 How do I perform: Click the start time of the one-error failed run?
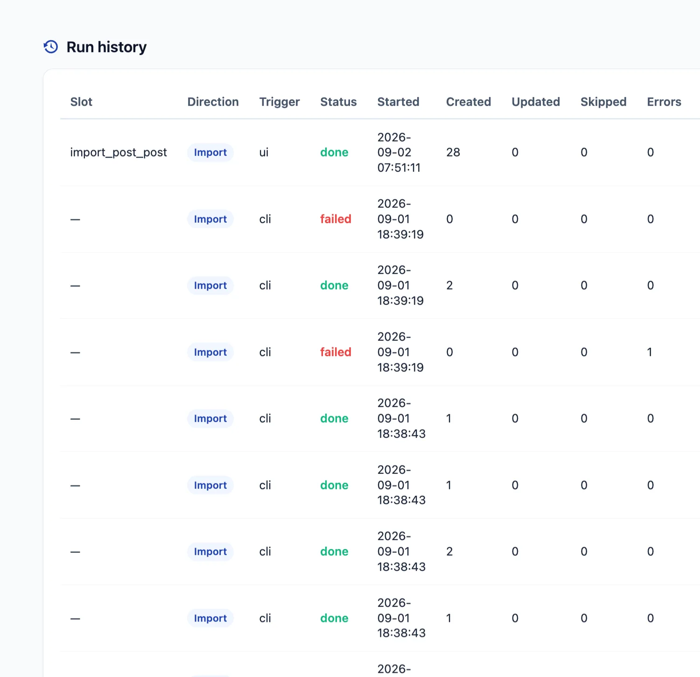[x=400, y=352]
